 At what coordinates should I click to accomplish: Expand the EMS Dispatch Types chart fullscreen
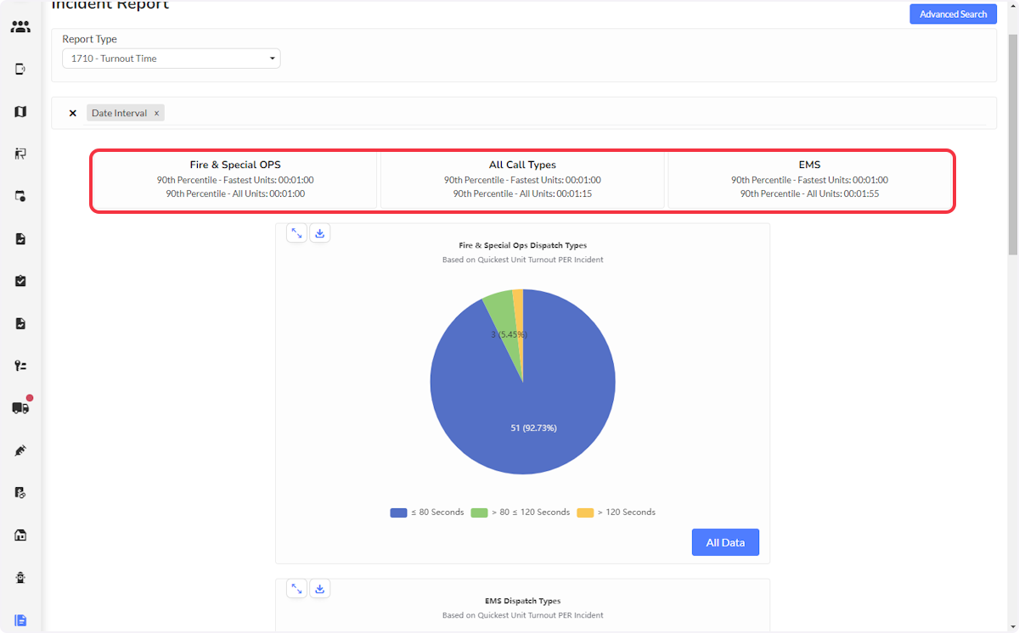tap(296, 588)
